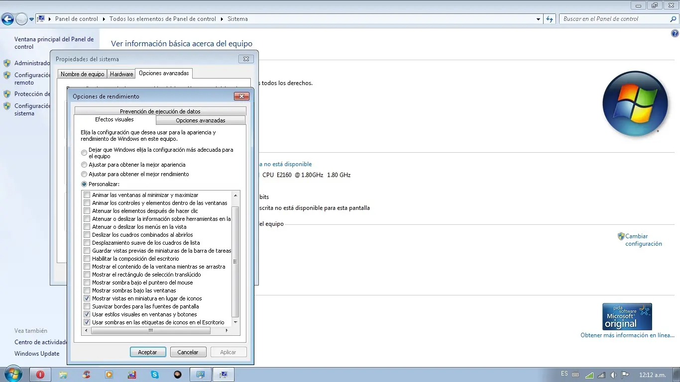Select the Personalizar radio option
Screen dimensions: 680x382
pos(84,184)
